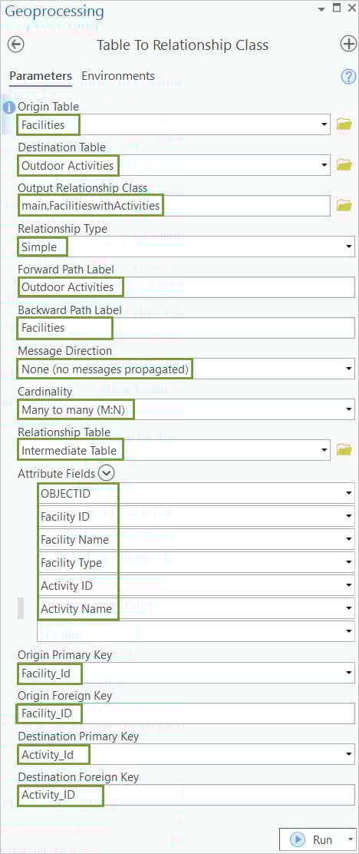Open the Facility Type attribute field dropdown

pos(349,562)
